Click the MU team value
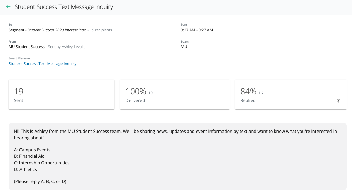This screenshot has height=193, width=352. click(184, 47)
